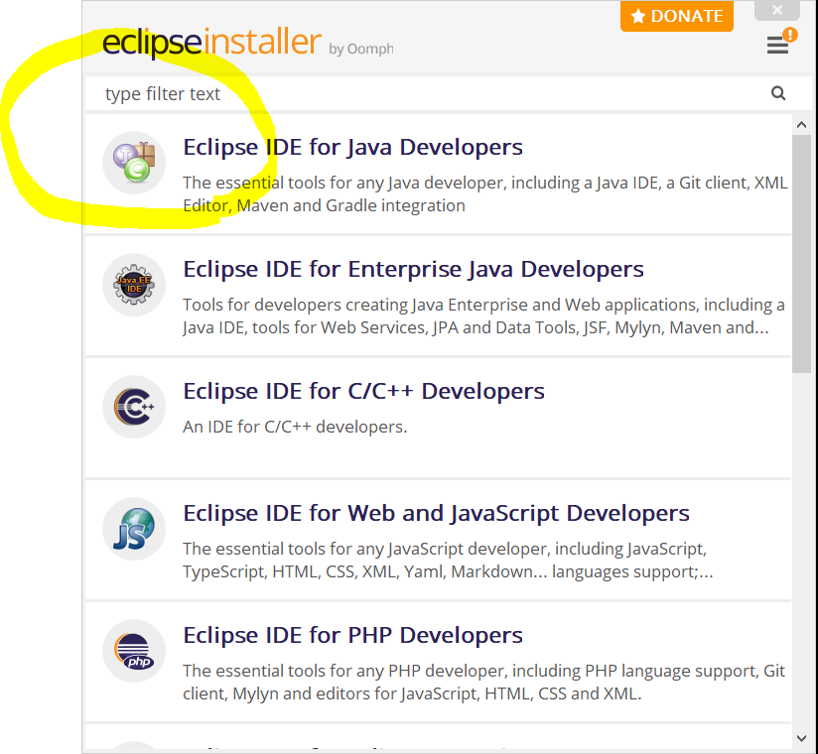Click the 'by Oomph' text
818x754 pixels.
[x=361, y=49]
